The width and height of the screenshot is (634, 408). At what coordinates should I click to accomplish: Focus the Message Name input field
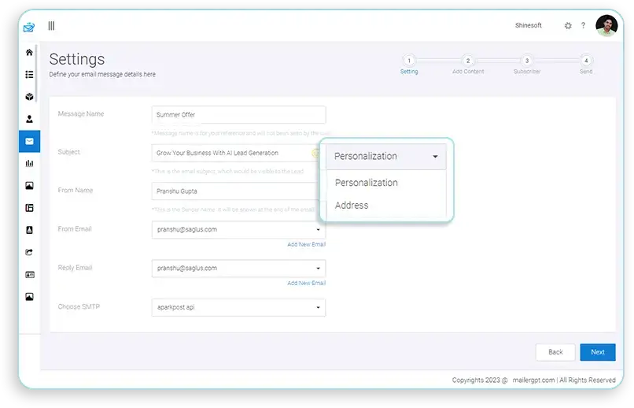point(238,114)
